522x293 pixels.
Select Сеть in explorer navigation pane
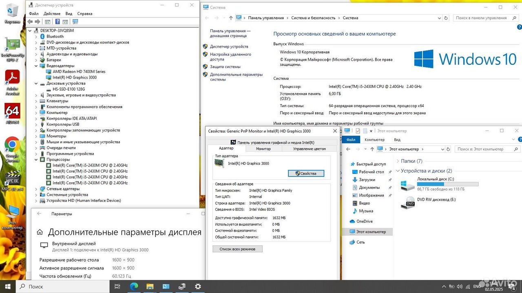click(x=361, y=242)
